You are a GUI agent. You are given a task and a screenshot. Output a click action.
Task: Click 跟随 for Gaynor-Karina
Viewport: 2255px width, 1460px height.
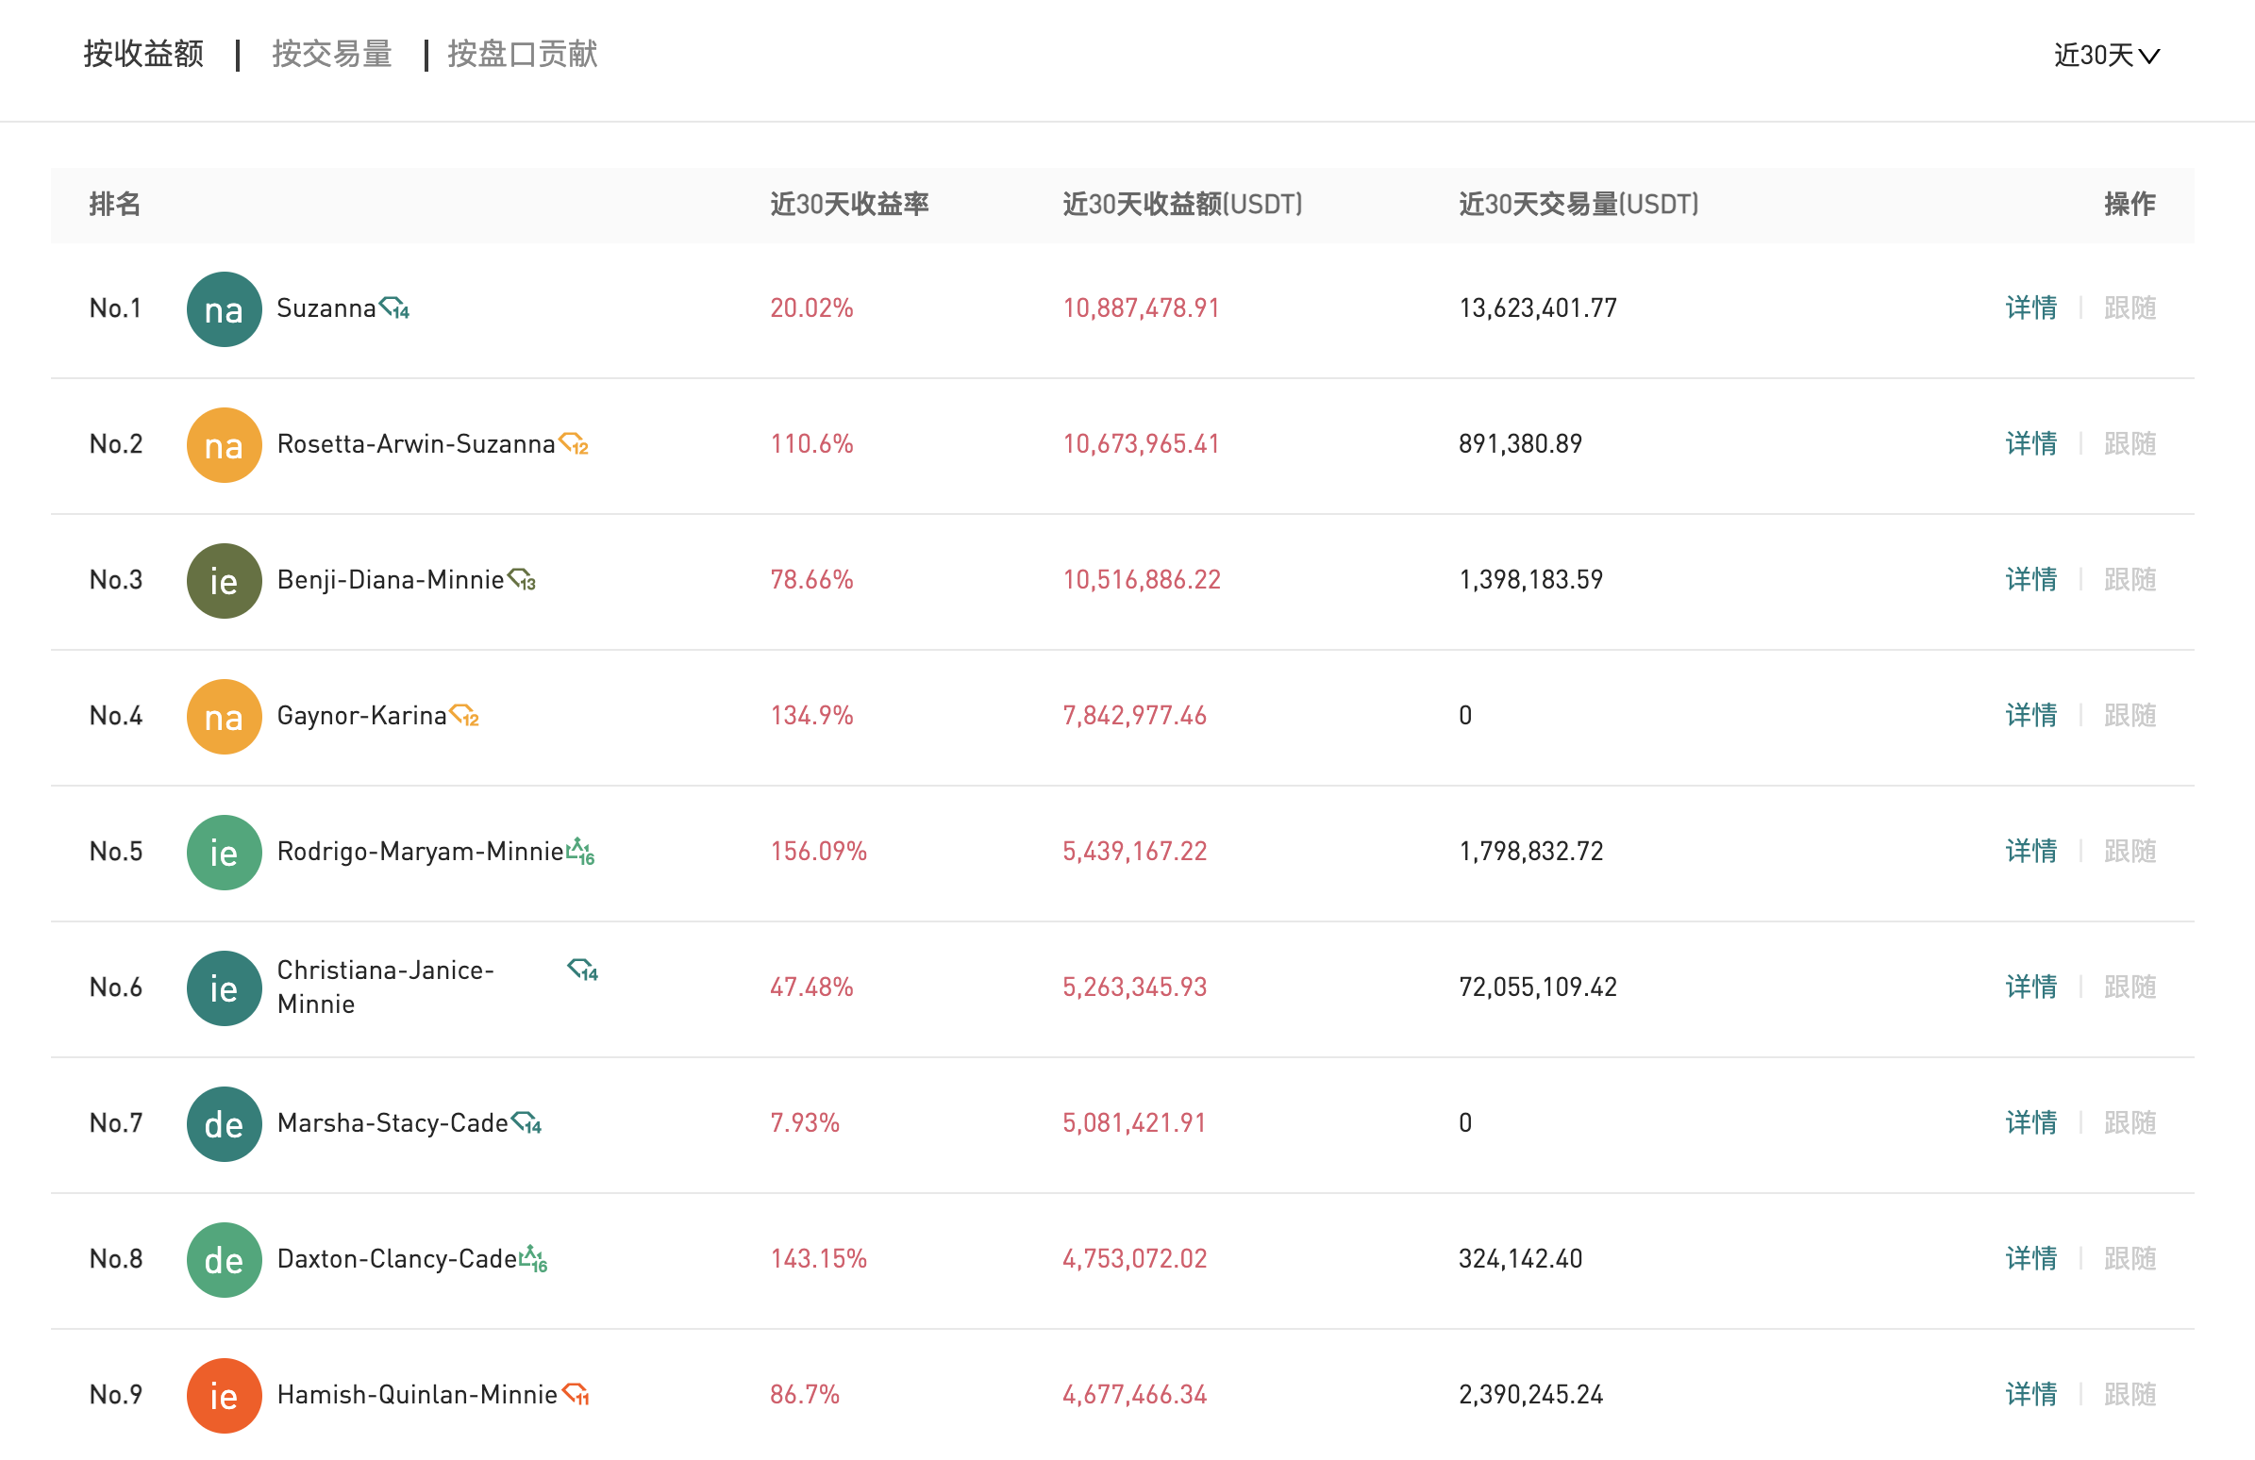[2129, 715]
